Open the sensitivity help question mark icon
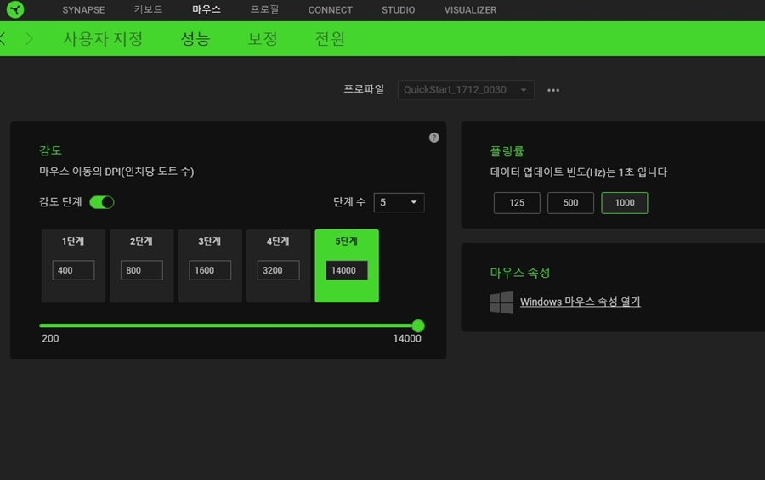This screenshot has width=765, height=480. point(433,138)
